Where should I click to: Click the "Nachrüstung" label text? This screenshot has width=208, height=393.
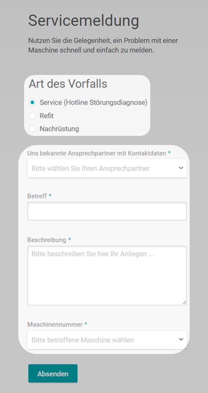click(x=59, y=129)
